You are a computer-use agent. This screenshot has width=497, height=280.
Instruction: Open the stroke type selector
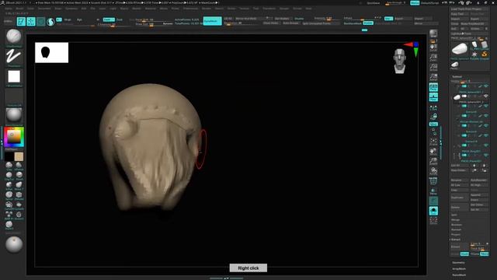point(14,57)
